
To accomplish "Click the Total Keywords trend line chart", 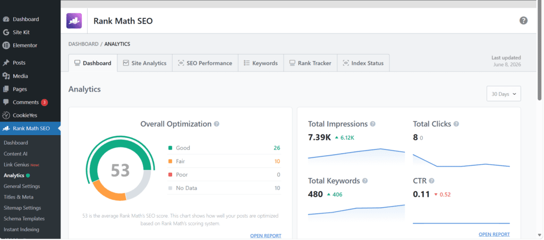I will point(356,211).
